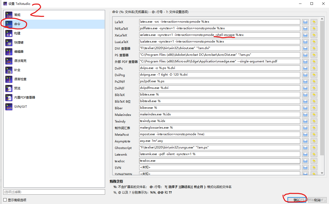The height and width of the screenshot is (204, 329).
Task: Click the MetaPost command text field
Action: point(220,134)
